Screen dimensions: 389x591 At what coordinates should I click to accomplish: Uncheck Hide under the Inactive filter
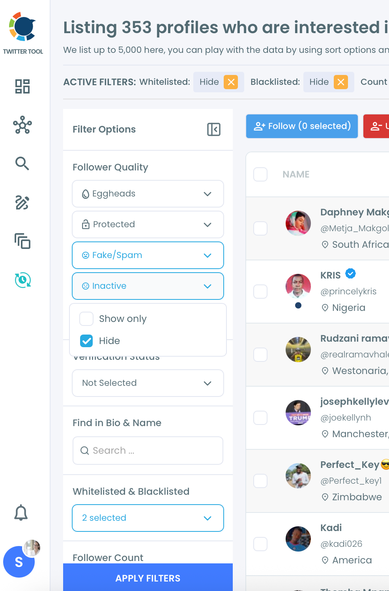point(86,341)
